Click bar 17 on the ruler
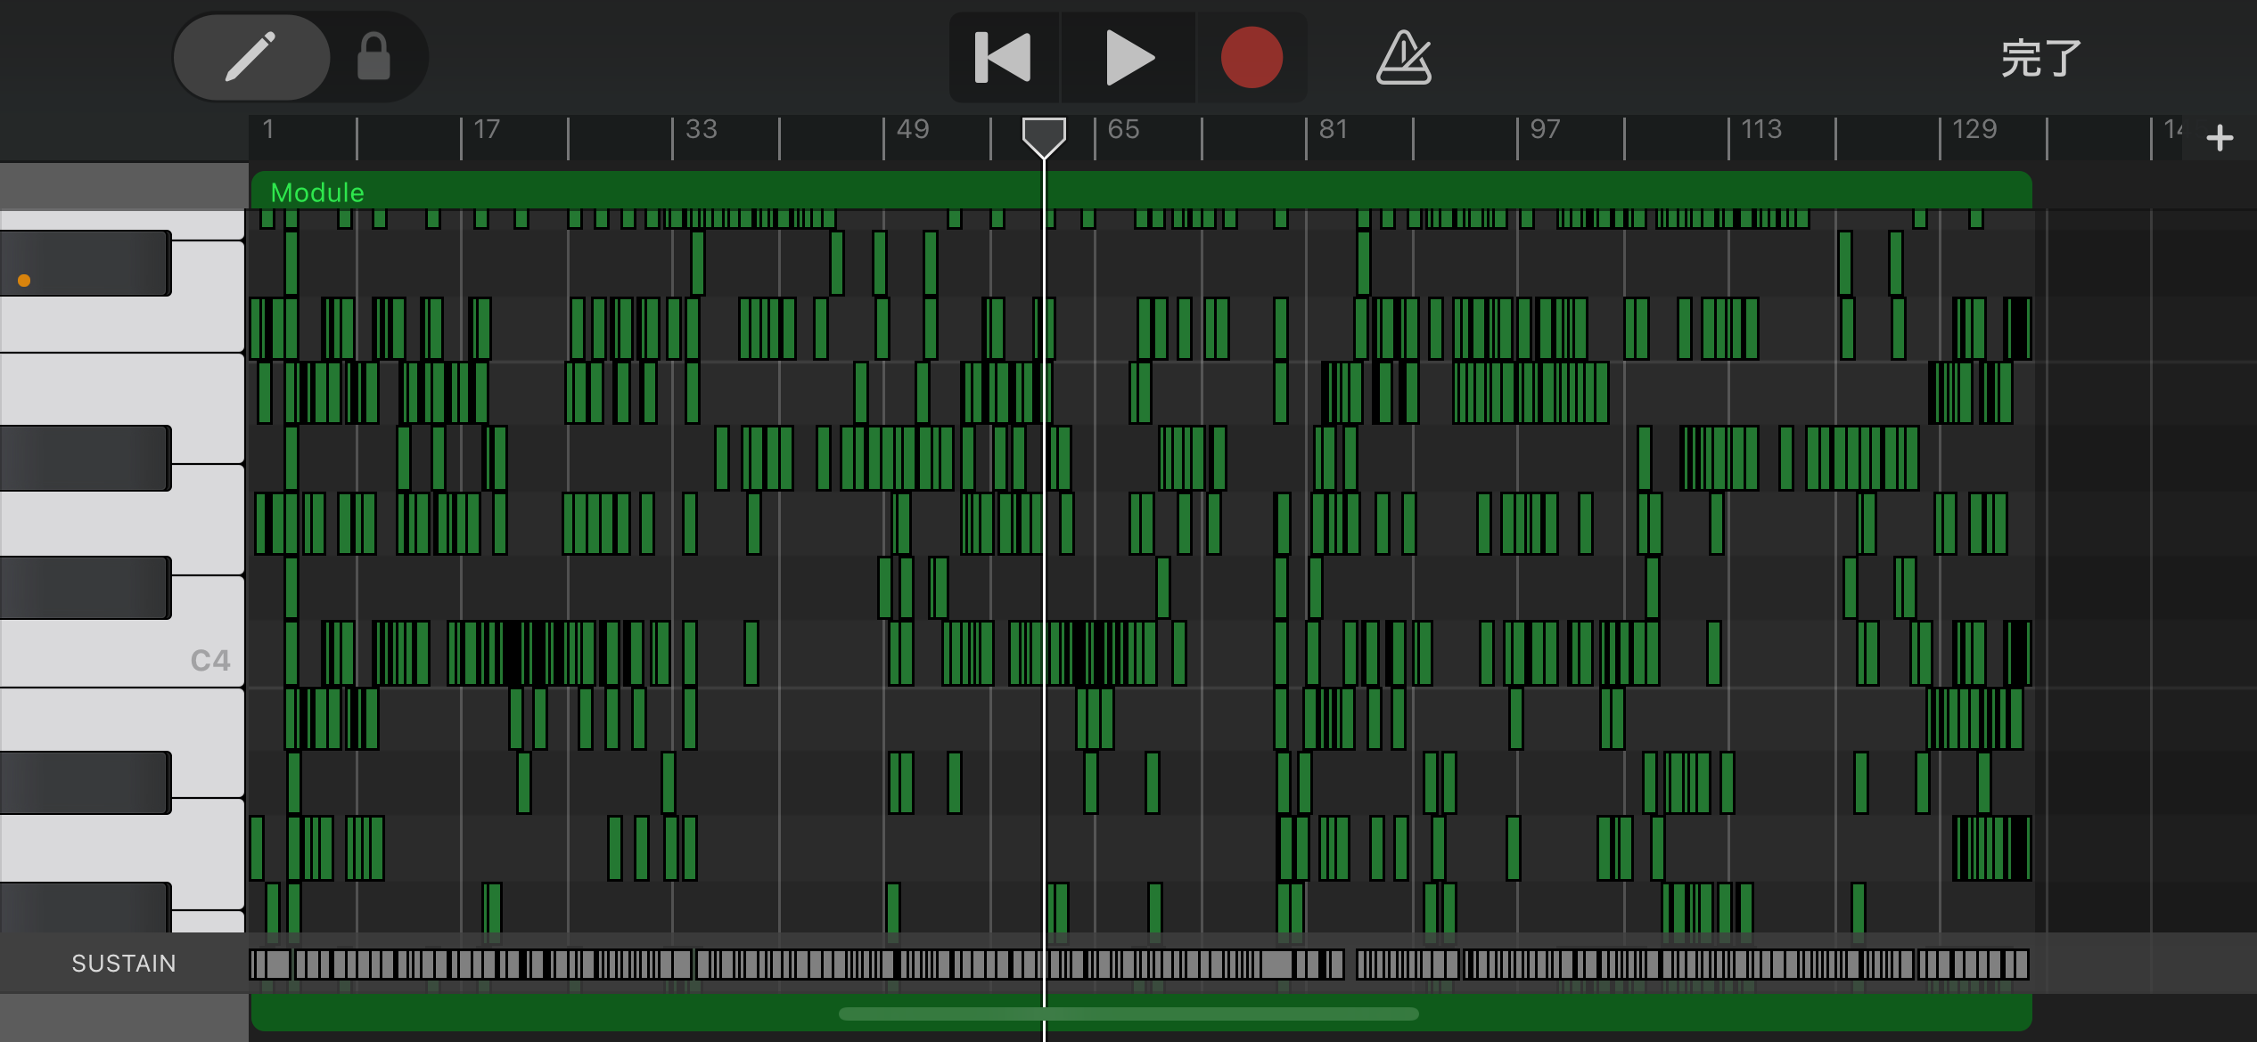This screenshot has width=2257, height=1042. [x=486, y=131]
